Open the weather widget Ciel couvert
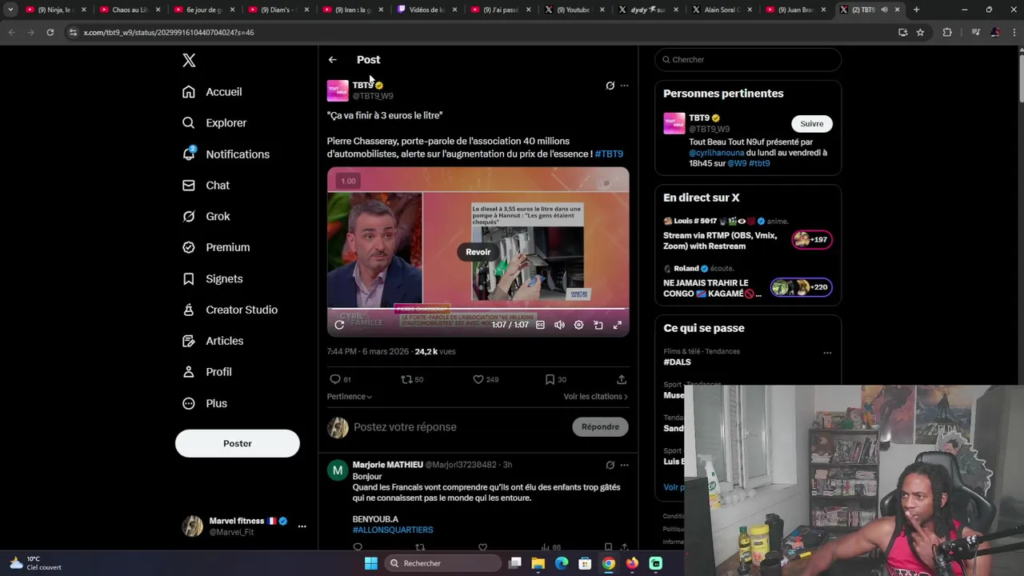The height and width of the screenshot is (576, 1024). [34, 563]
